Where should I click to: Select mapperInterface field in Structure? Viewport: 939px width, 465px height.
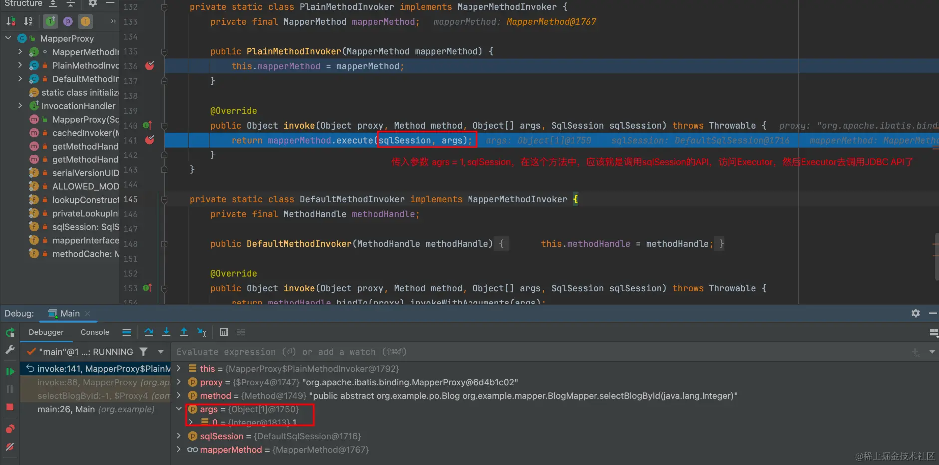74,240
